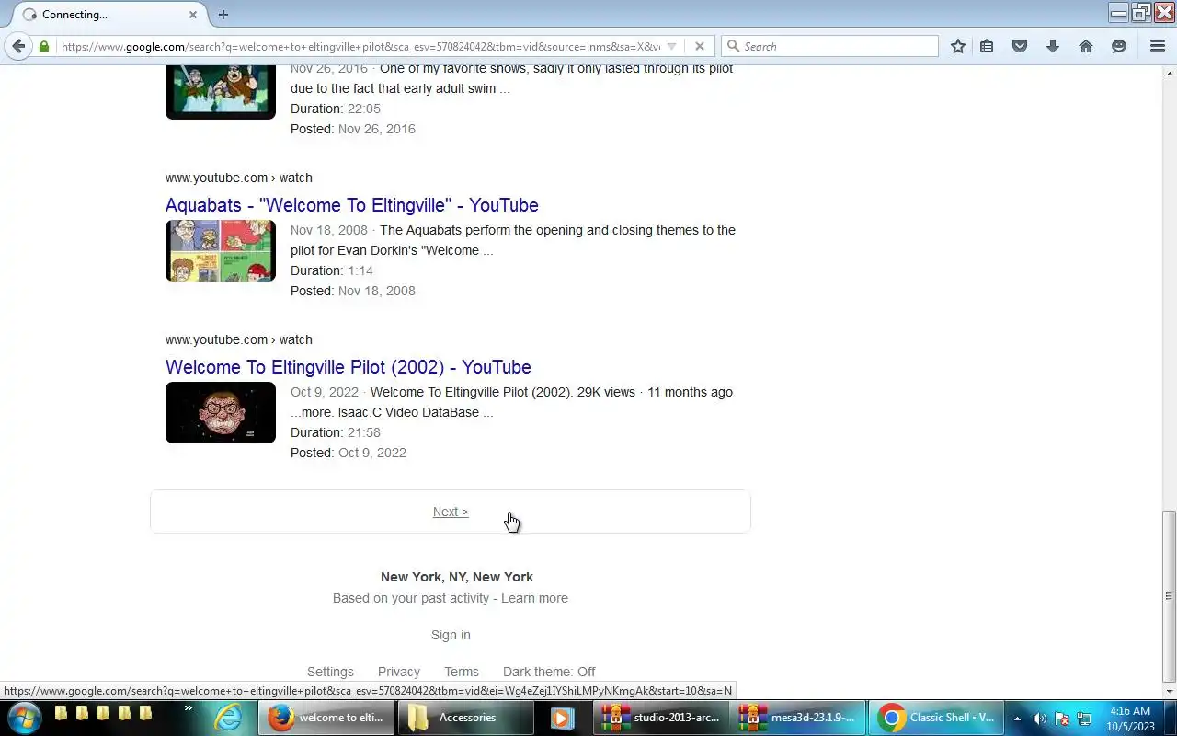Go to Next results page
The image size is (1177, 736).
click(451, 512)
